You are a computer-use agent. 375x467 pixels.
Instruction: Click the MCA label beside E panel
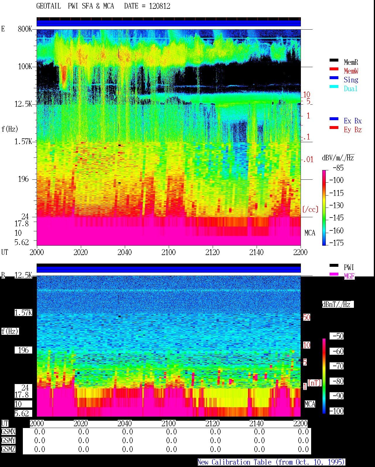click(x=310, y=233)
